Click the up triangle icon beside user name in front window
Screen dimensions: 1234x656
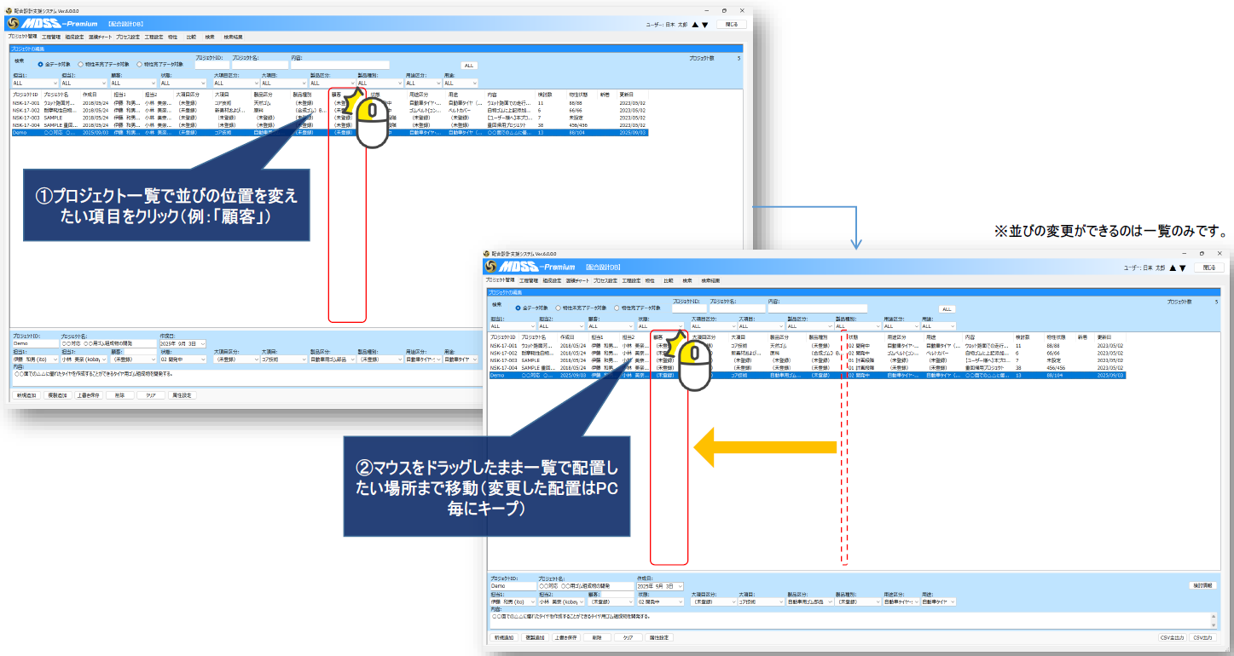1173,268
